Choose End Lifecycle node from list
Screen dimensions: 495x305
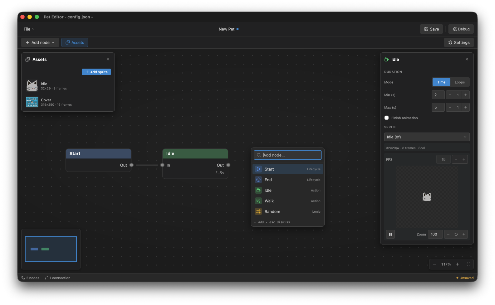[288, 180]
